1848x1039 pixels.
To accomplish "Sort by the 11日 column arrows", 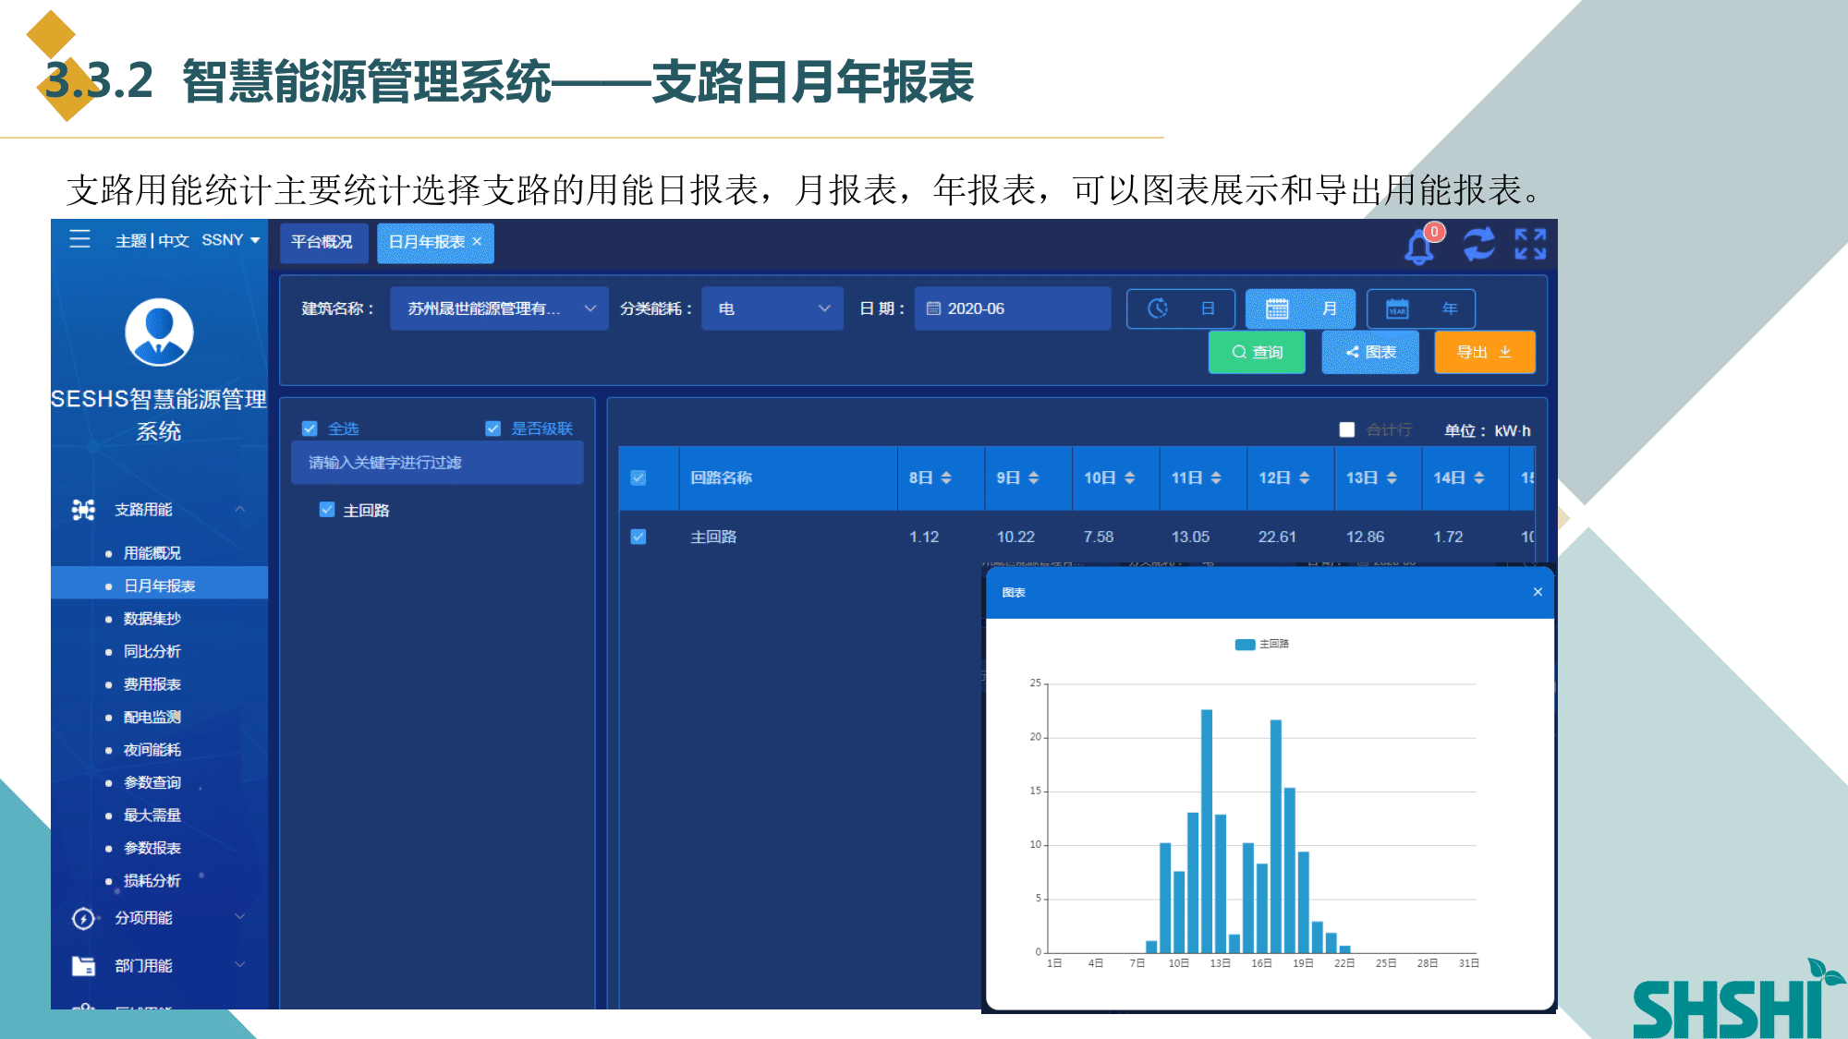I will pyautogui.click(x=1216, y=477).
